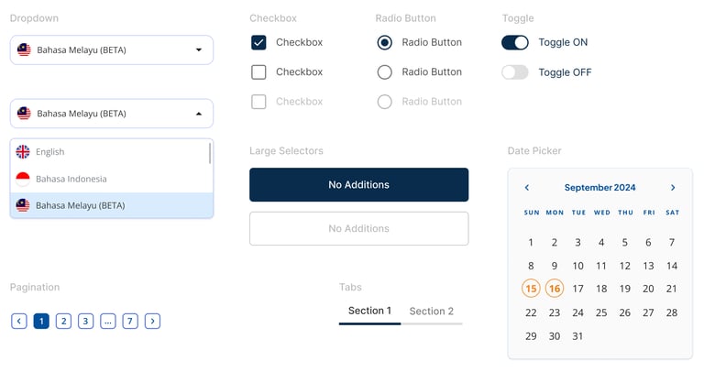Expand the collapsed Bahasa Melayu dropdown
Screen dimensions: 704x372
click(111, 49)
